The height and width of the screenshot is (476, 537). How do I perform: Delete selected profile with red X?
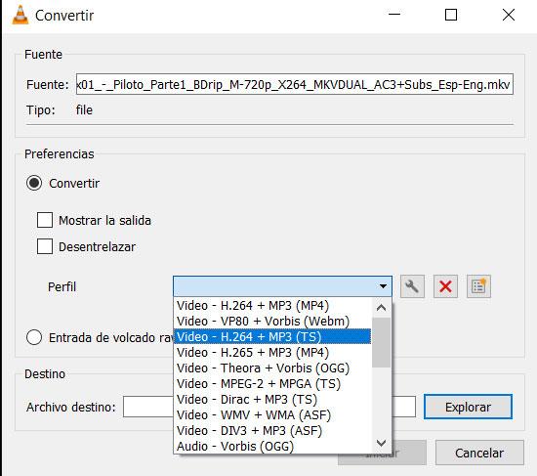point(445,286)
